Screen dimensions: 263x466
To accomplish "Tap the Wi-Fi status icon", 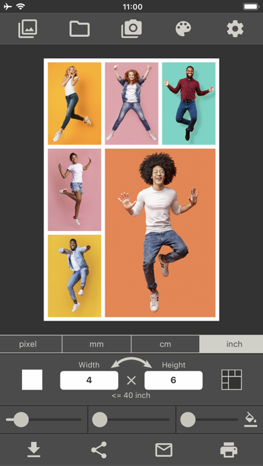I will 21,6.
